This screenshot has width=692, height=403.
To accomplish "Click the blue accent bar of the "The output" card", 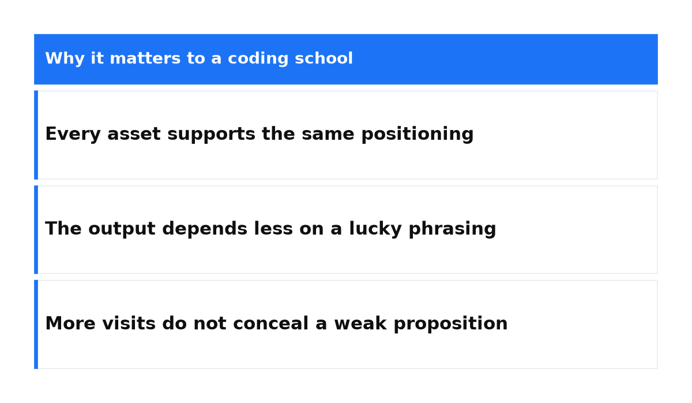I will [36, 230].
